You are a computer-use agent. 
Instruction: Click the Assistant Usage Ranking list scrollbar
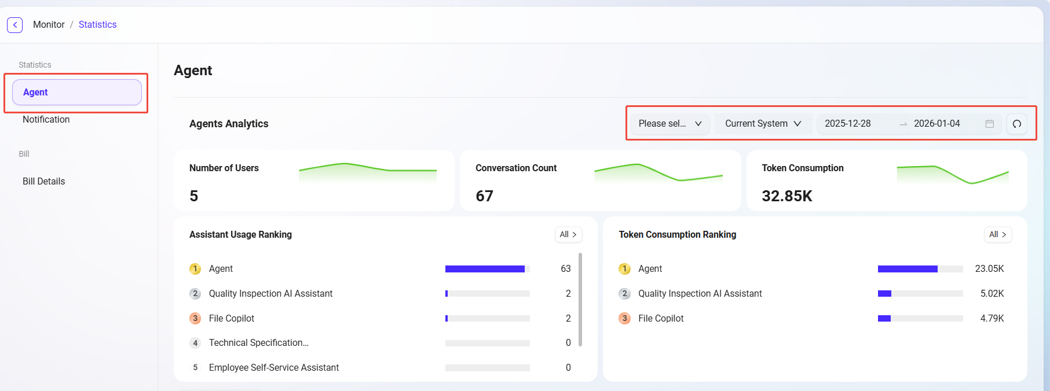tap(580, 300)
